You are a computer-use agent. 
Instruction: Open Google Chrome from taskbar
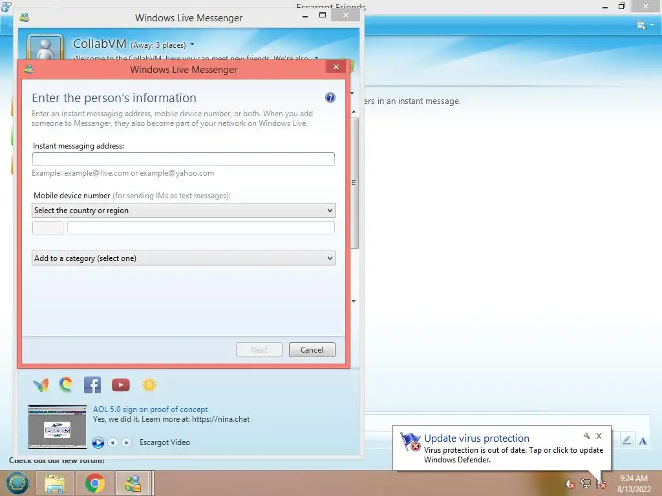coord(94,483)
